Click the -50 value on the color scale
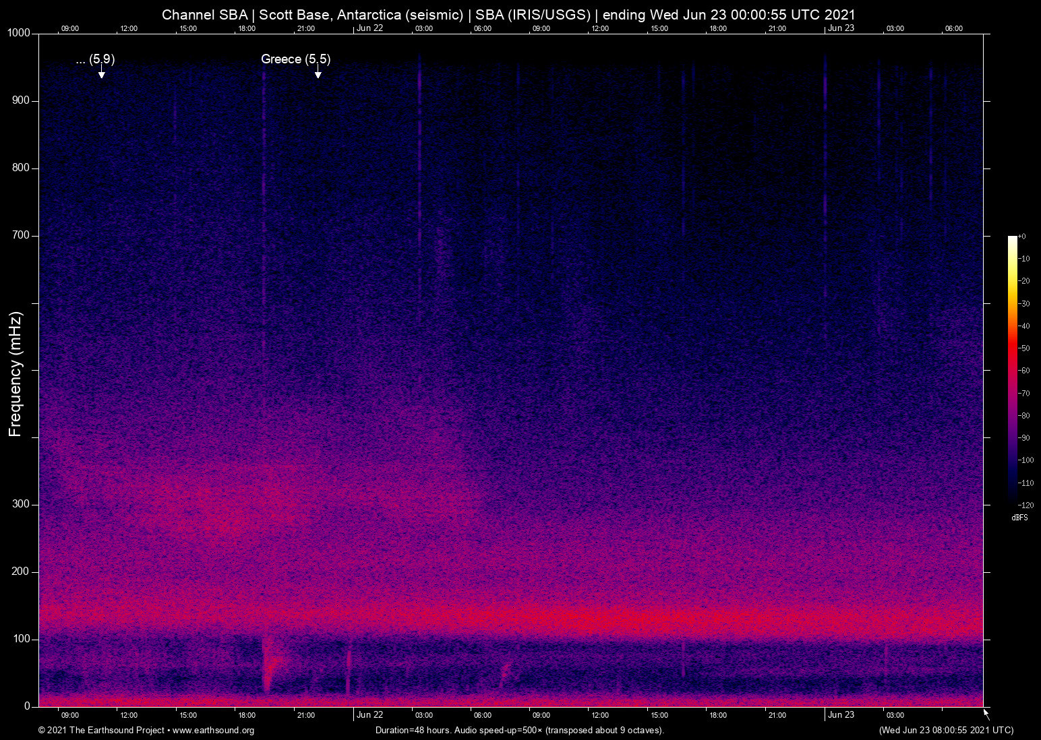The width and height of the screenshot is (1041, 740). click(x=1024, y=348)
